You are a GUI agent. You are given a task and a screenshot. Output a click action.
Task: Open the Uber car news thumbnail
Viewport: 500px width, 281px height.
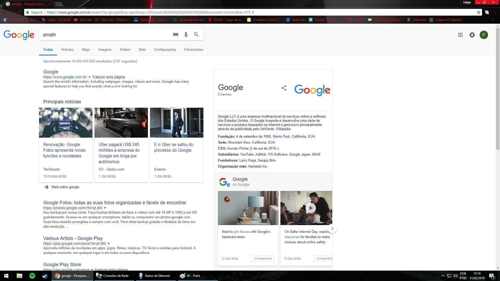click(121, 123)
